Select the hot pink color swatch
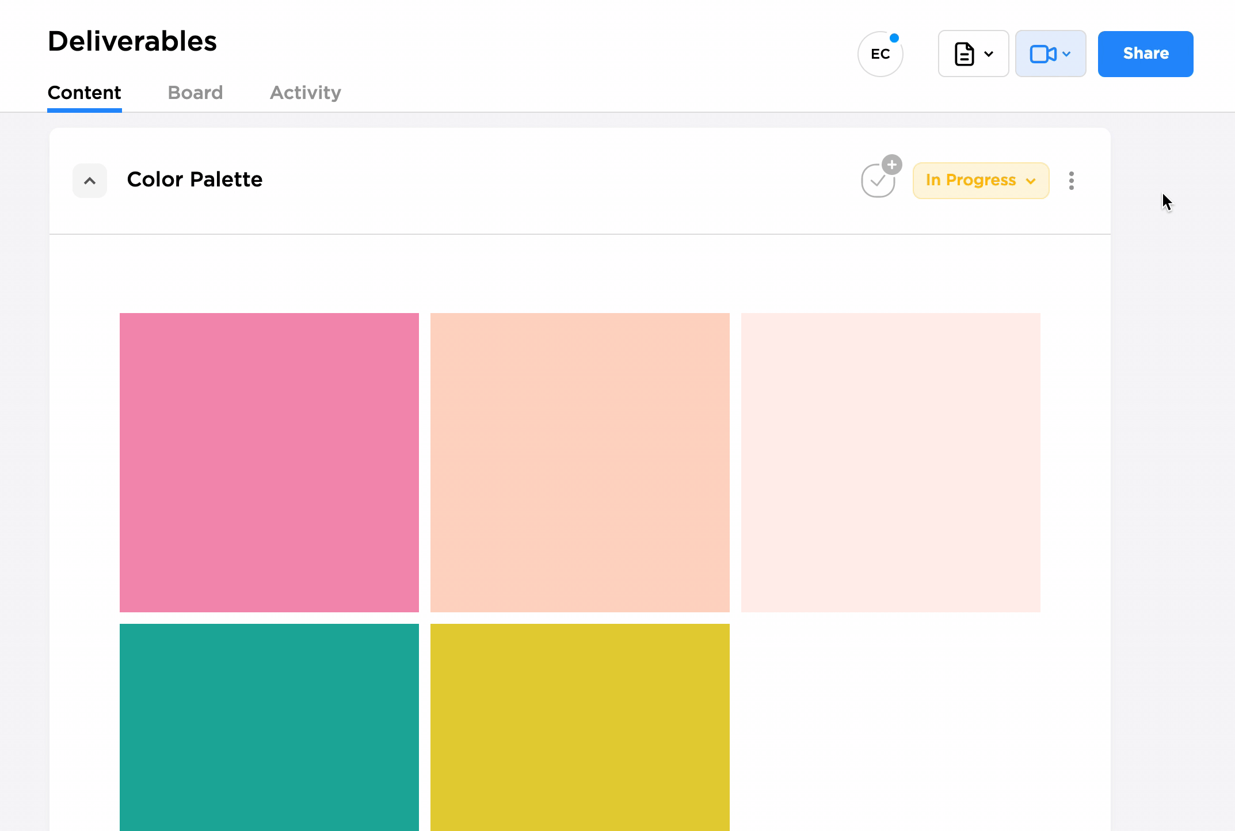1235x831 pixels. click(x=269, y=462)
